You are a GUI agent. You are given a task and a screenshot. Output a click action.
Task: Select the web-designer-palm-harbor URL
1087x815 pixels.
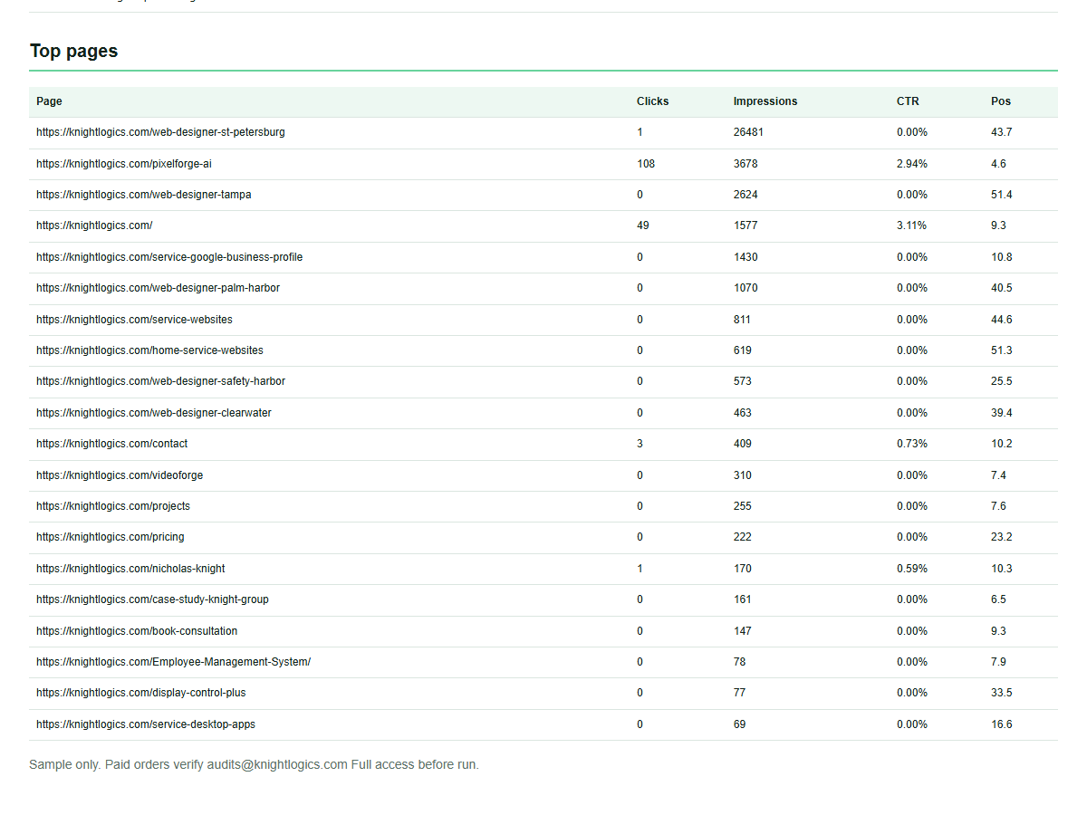[159, 288]
